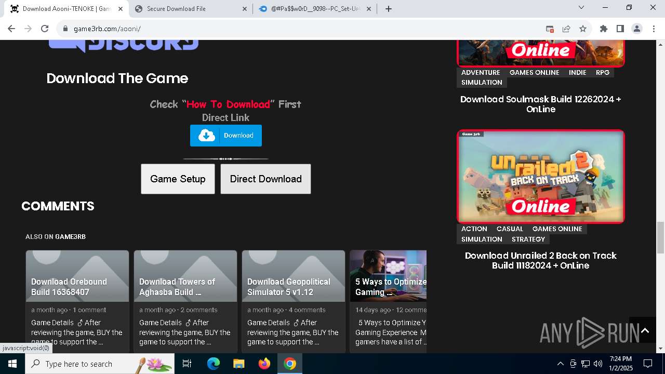Click the blue Download button
This screenshot has width=665, height=374.
(226, 136)
